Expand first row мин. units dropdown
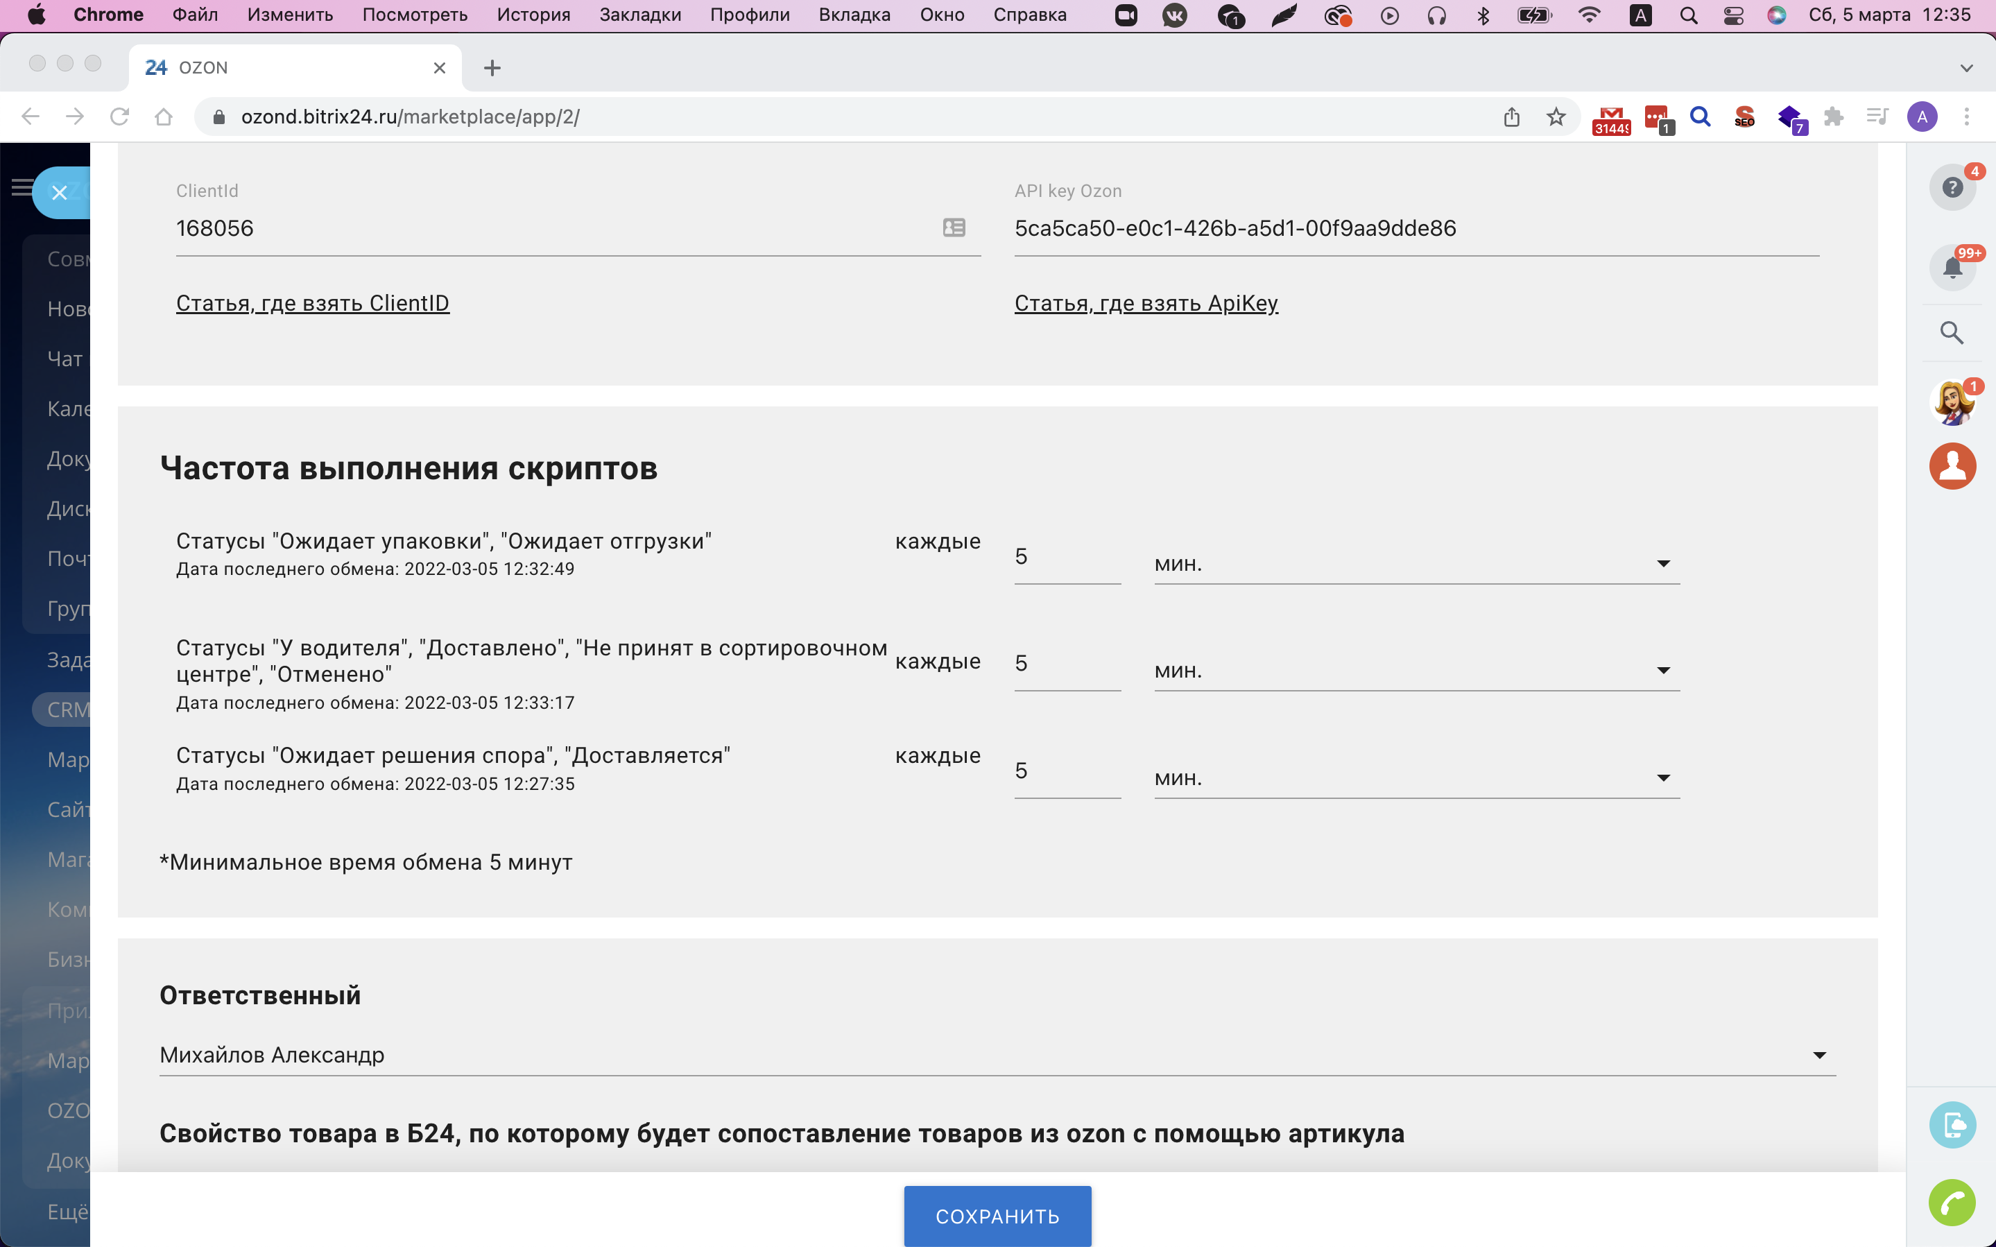The height and width of the screenshot is (1247, 1996). (x=1416, y=564)
